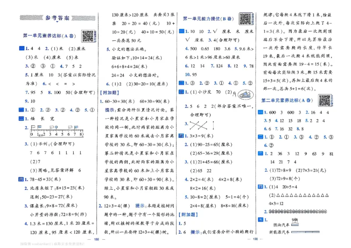Click page number 189

[97, 239]
